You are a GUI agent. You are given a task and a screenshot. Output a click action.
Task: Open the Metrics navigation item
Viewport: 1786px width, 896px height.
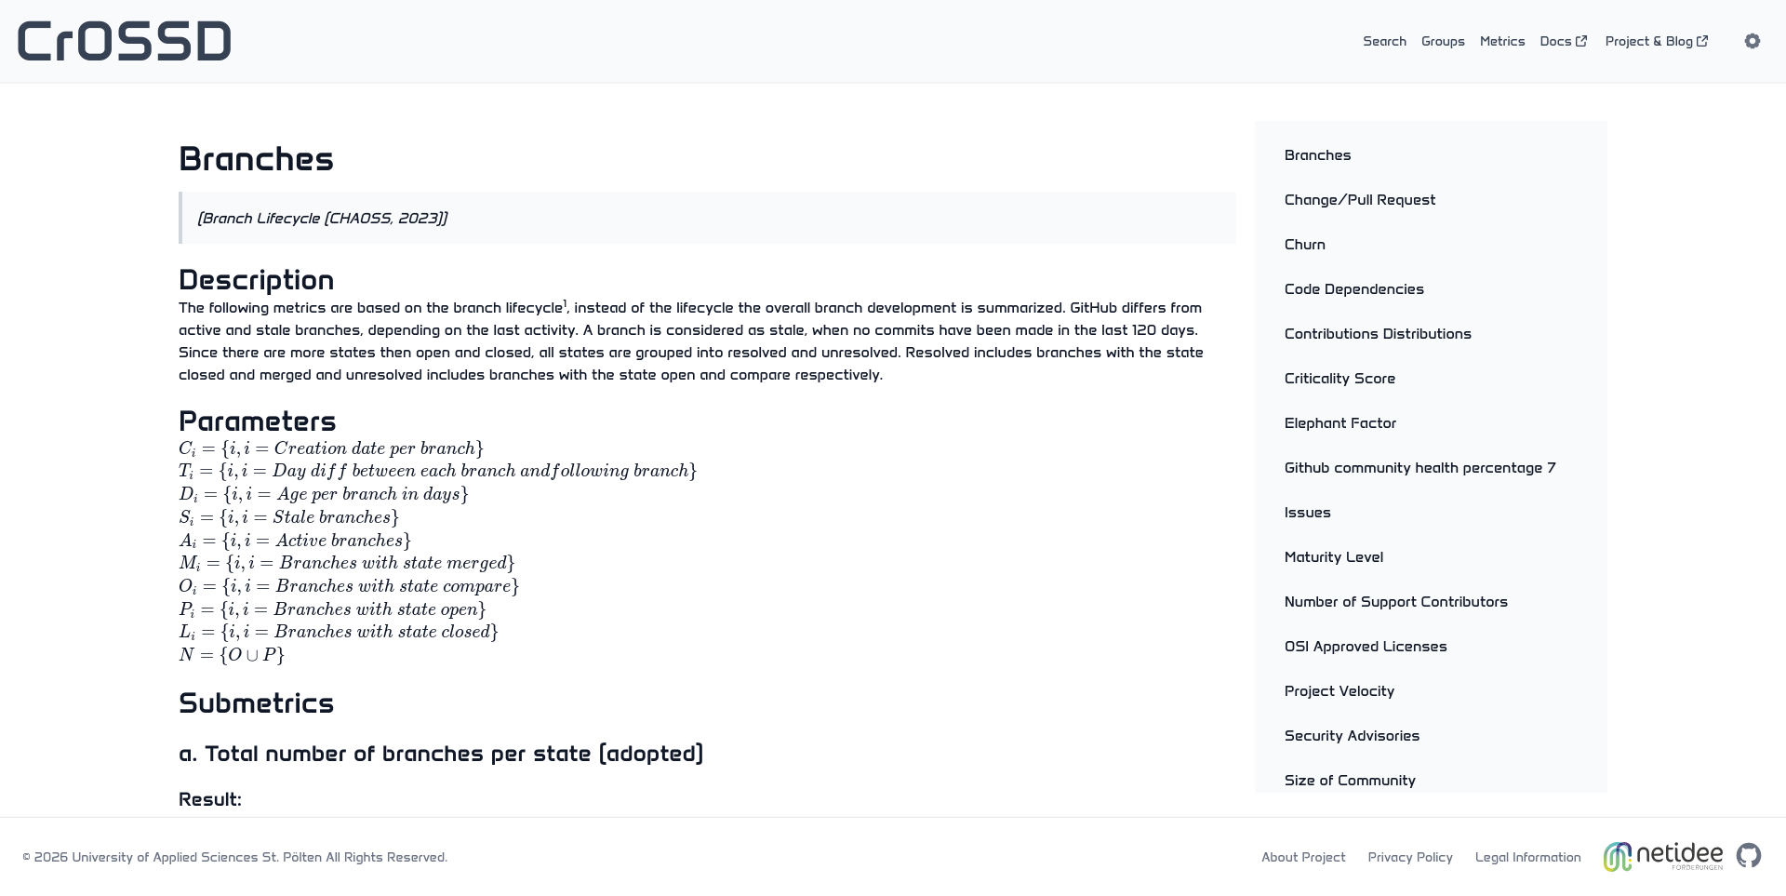point(1502,41)
